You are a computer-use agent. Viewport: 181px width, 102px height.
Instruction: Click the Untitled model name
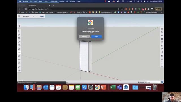[x=26, y=16]
